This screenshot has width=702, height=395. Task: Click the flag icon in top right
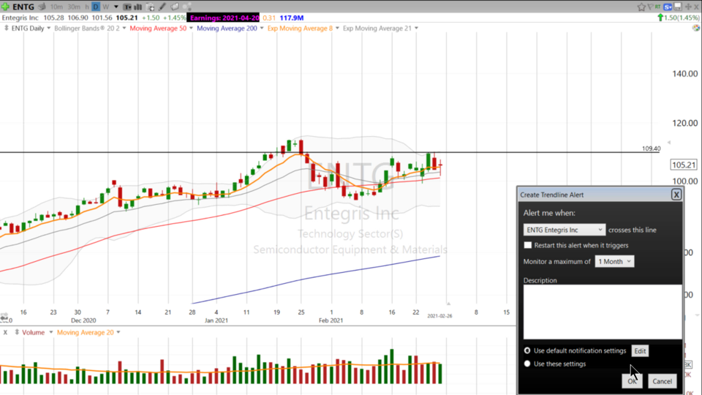(x=650, y=7)
